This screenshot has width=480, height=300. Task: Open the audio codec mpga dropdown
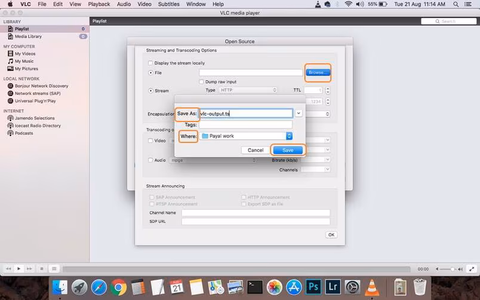pyautogui.click(x=213, y=160)
